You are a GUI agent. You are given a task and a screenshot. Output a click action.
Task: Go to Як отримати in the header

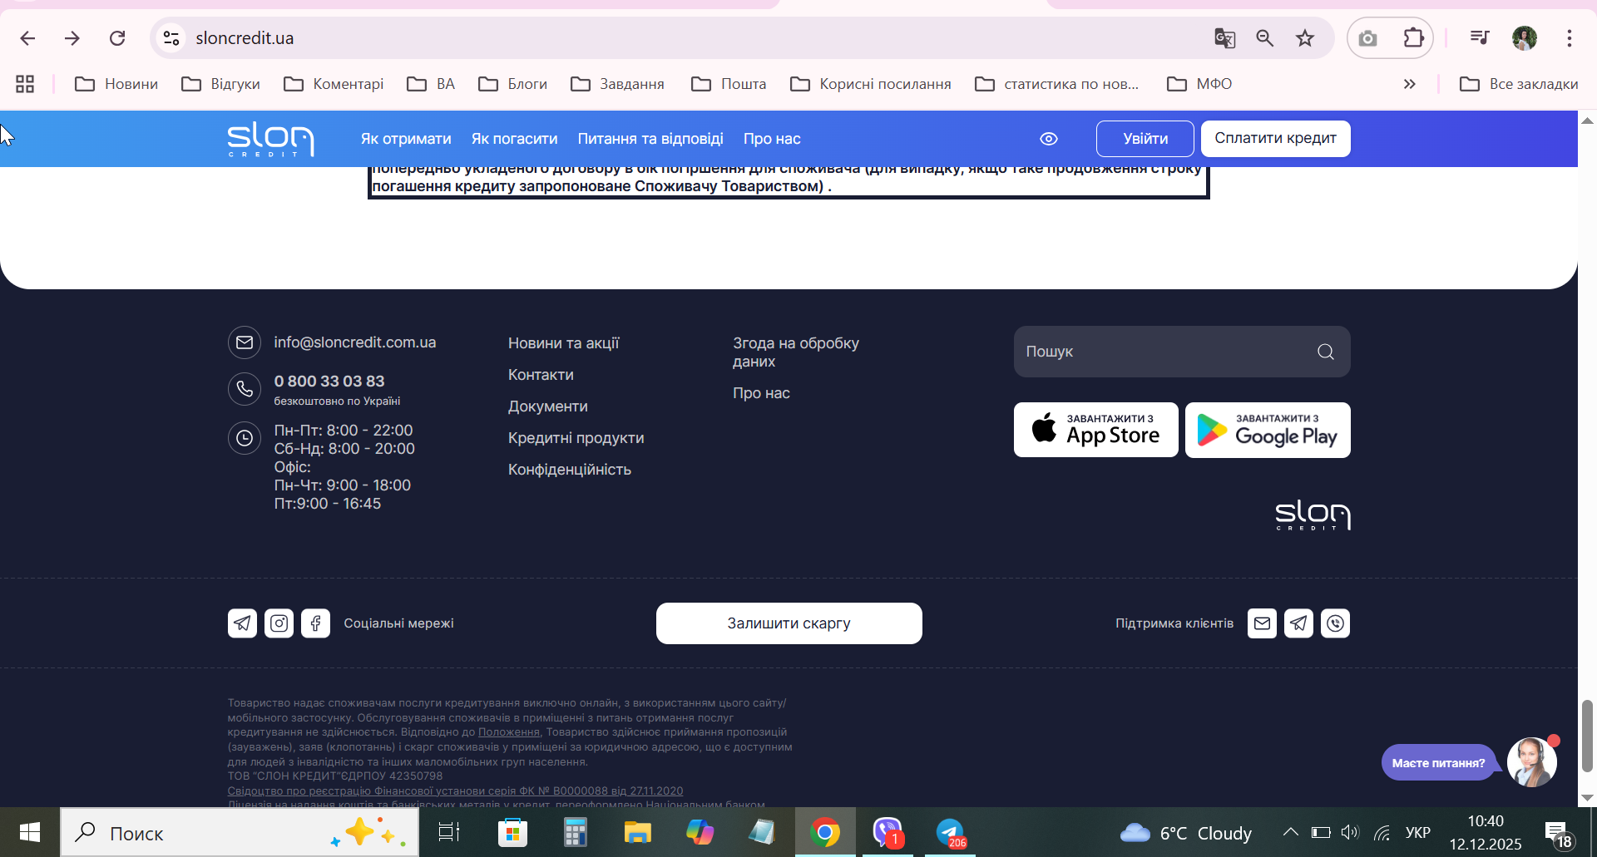click(406, 139)
